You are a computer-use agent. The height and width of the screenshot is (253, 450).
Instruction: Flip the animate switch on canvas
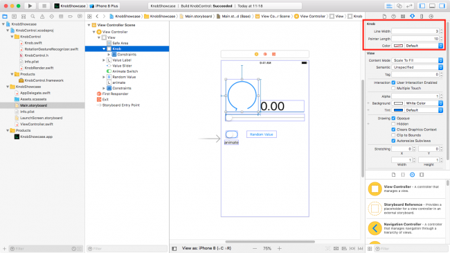[232, 134]
